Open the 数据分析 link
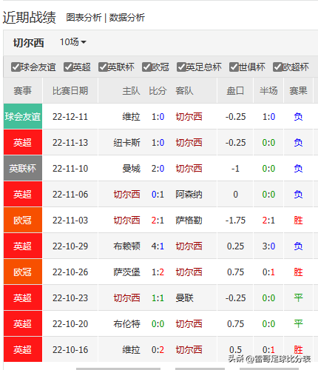Image resolution: width=318 pixels, height=370 pixels. point(127,18)
